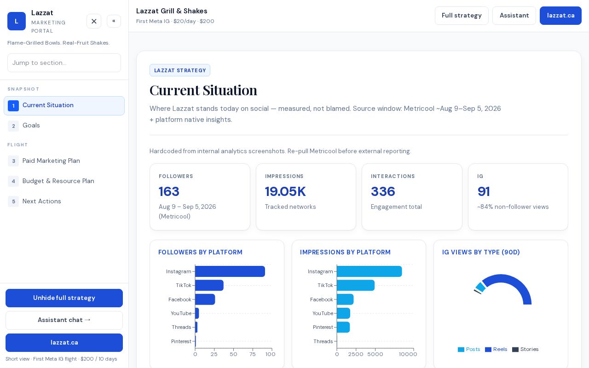589x368 pixels.
Task: Click the FLIGHT section label
Action: click(17, 145)
